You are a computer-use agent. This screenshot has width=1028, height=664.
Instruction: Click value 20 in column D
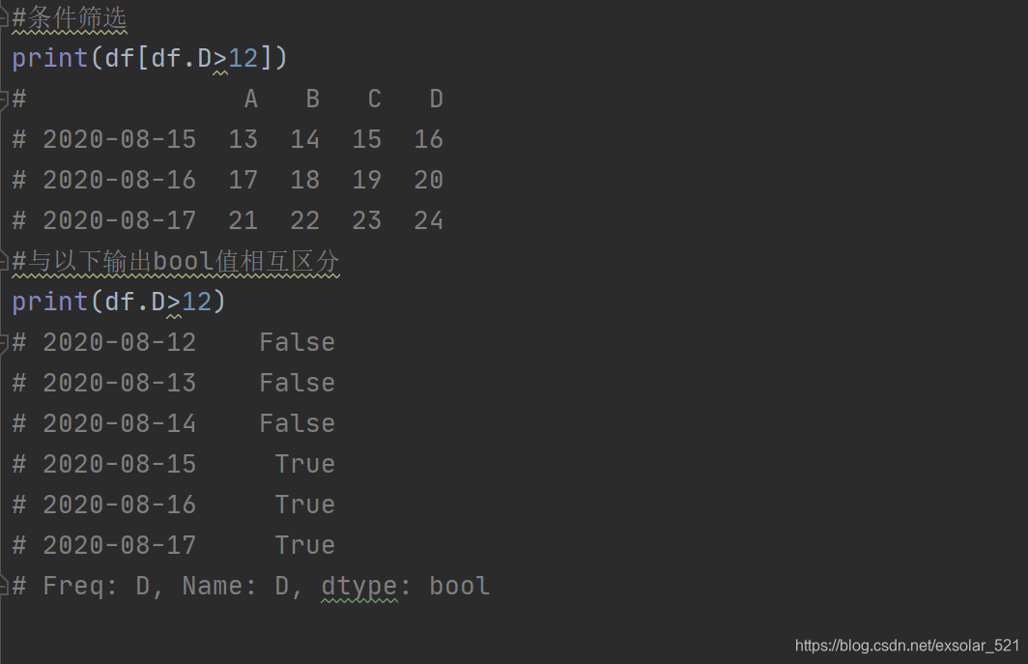[428, 181]
